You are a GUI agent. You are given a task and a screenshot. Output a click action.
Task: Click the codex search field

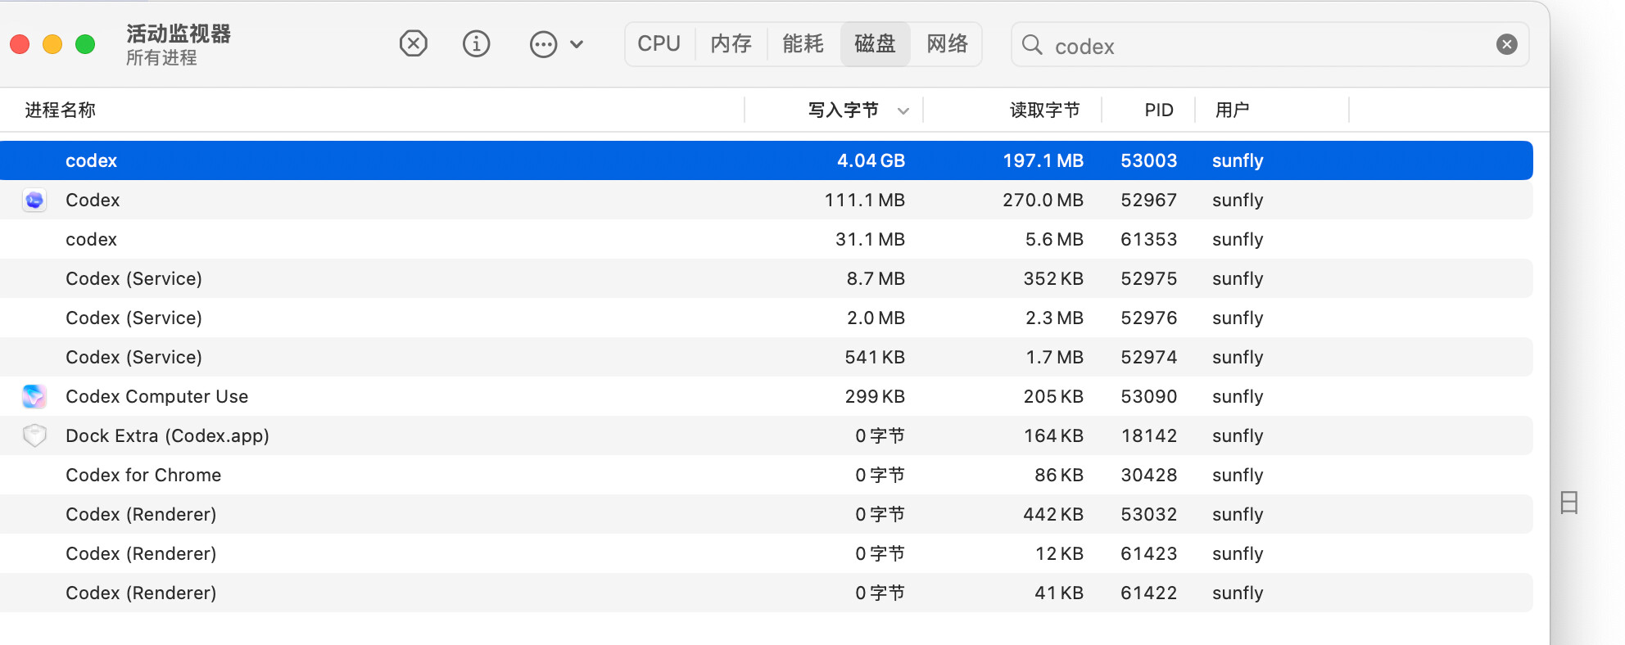pos(1270,45)
